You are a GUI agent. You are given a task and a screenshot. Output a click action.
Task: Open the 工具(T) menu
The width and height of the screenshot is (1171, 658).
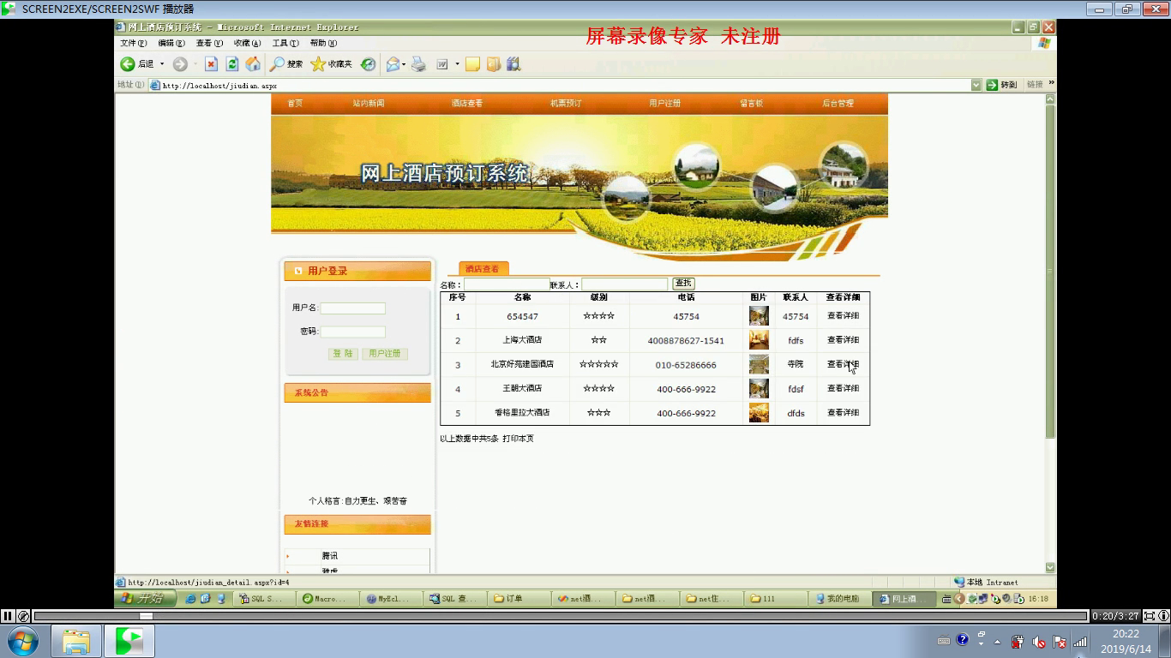[x=285, y=43]
